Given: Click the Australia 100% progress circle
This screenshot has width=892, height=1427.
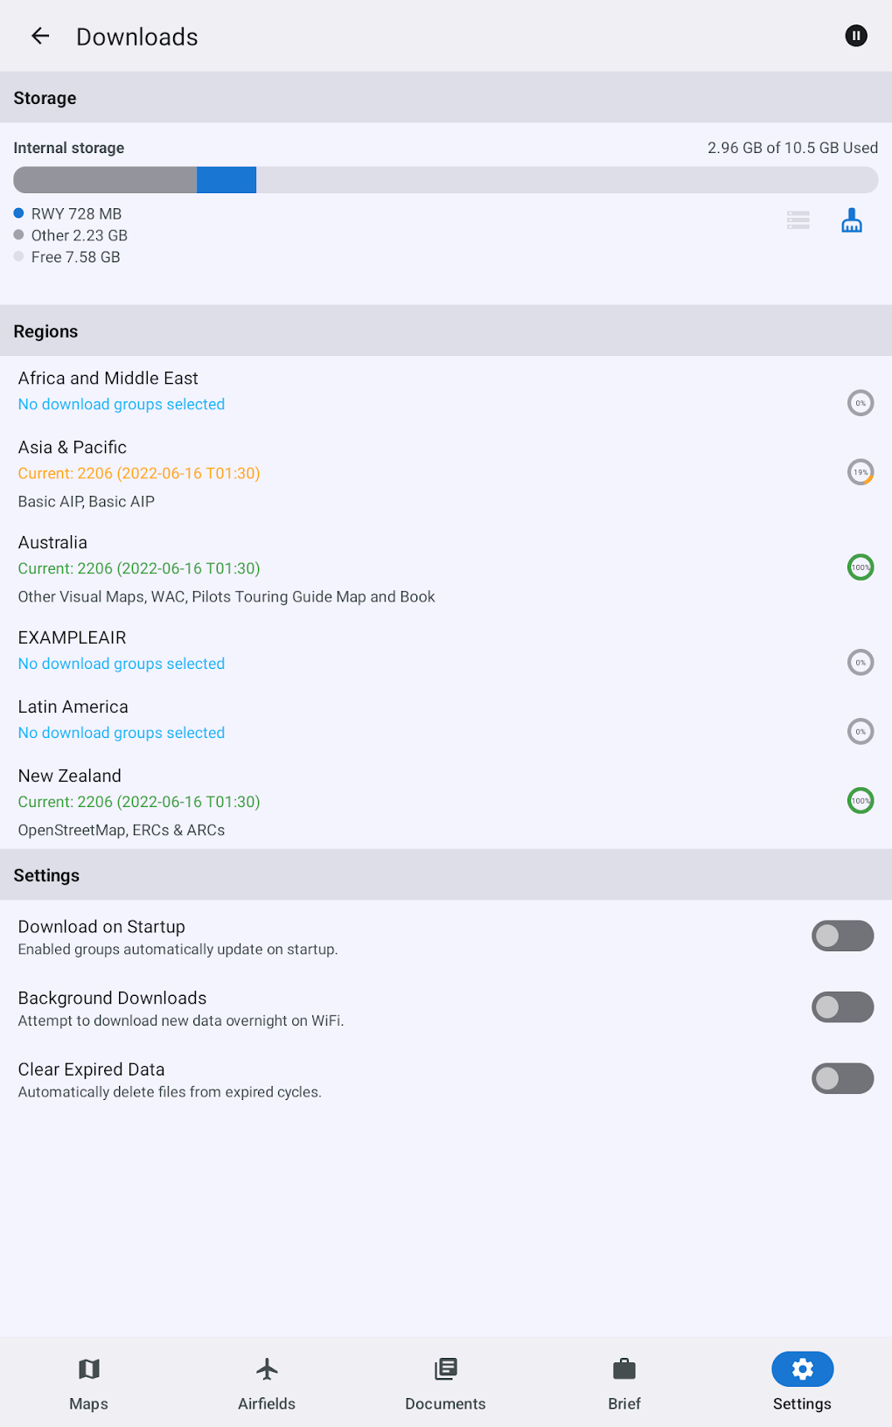Looking at the screenshot, I should (861, 567).
